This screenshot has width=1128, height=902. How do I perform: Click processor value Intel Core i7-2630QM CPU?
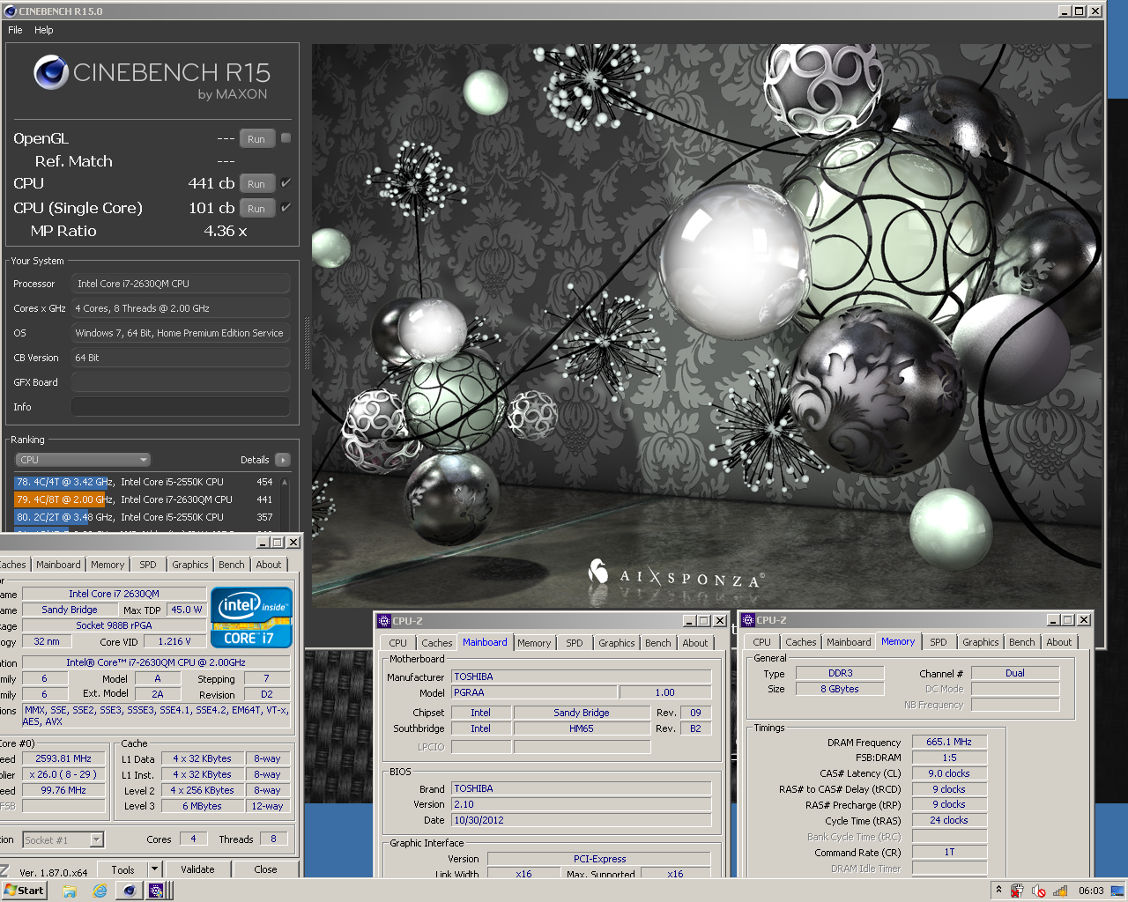181,284
